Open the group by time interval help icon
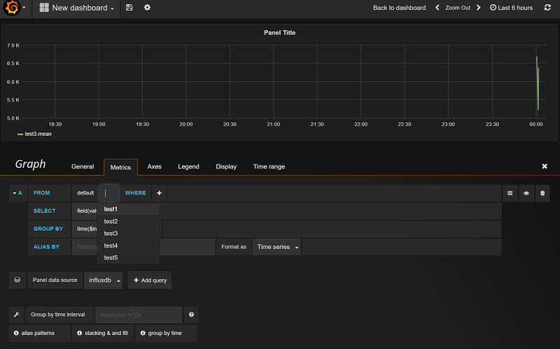 pyautogui.click(x=191, y=315)
